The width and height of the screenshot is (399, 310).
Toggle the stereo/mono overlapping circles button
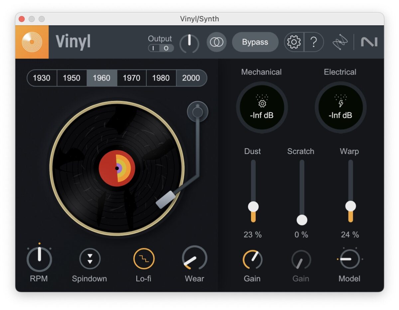coord(216,42)
